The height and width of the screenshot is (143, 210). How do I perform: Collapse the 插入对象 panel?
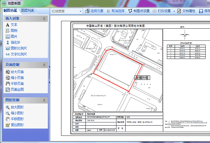coord(44,18)
